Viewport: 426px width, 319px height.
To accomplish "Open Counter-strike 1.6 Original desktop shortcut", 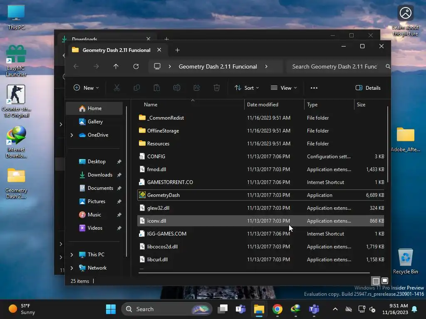I will click(16, 101).
